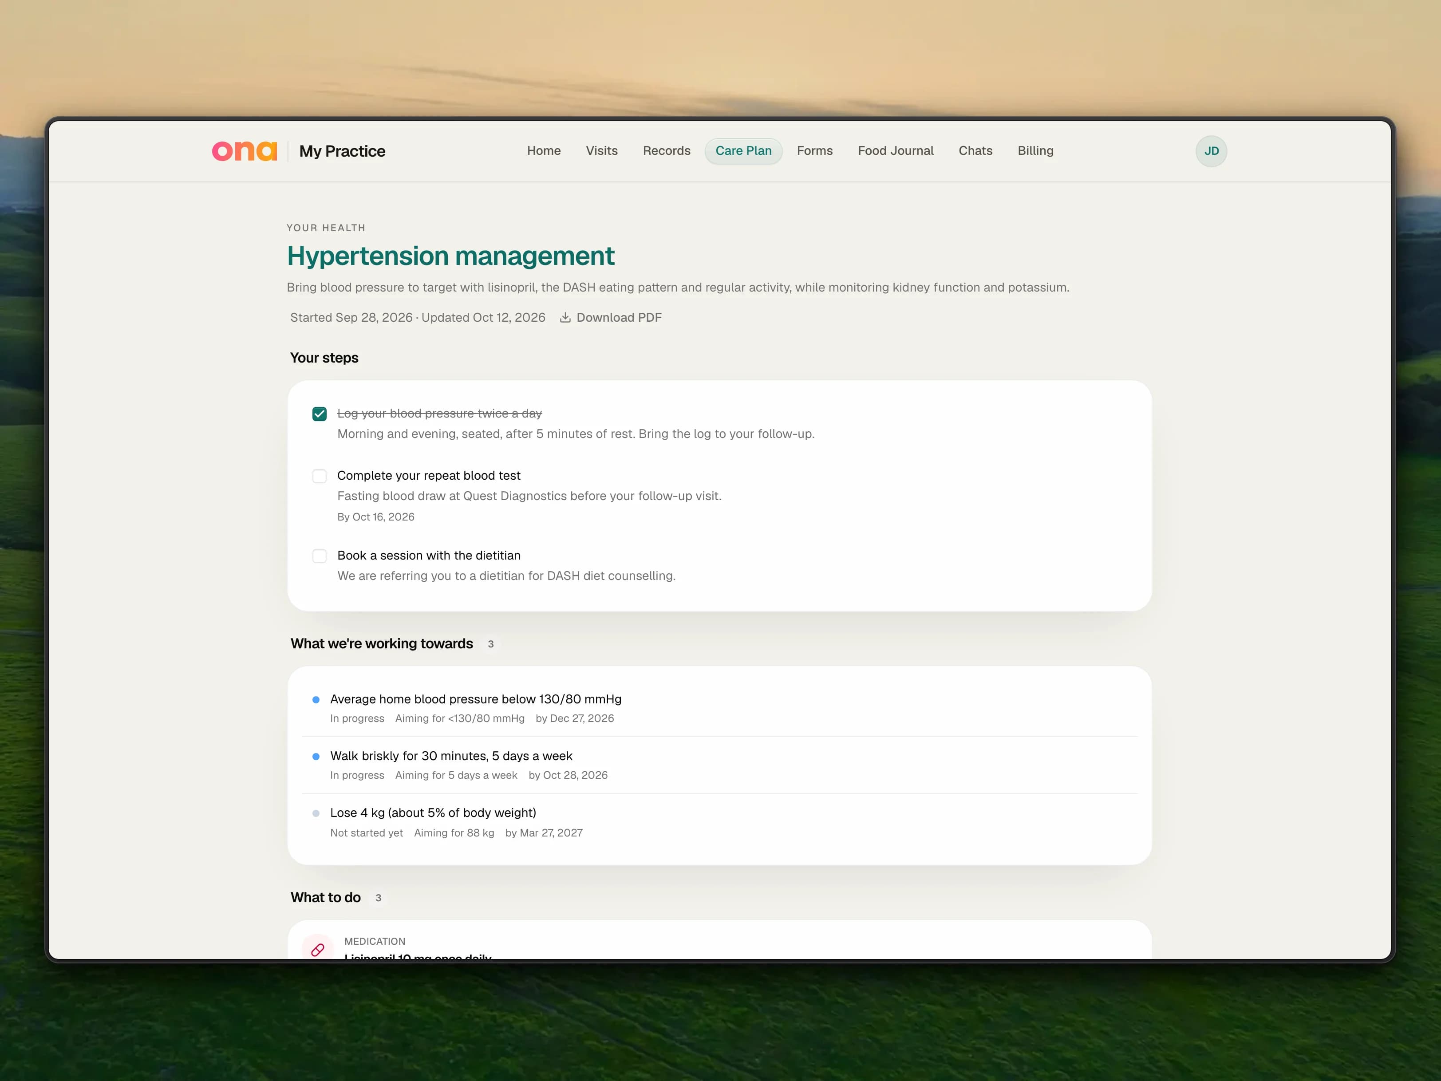Image resolution: width=1441 pixels, height=1081 pixels.
Task: Open the Chats tab
Action: 975,151
